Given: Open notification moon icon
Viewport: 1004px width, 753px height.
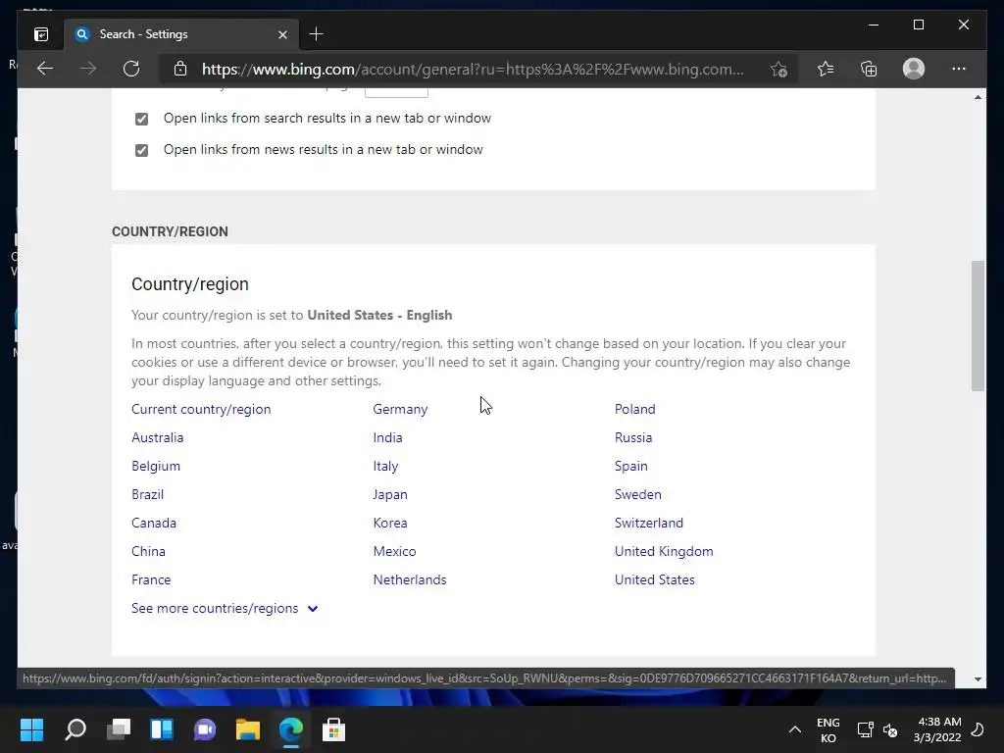Looking at the screenshot, I should tap(978, 729).
